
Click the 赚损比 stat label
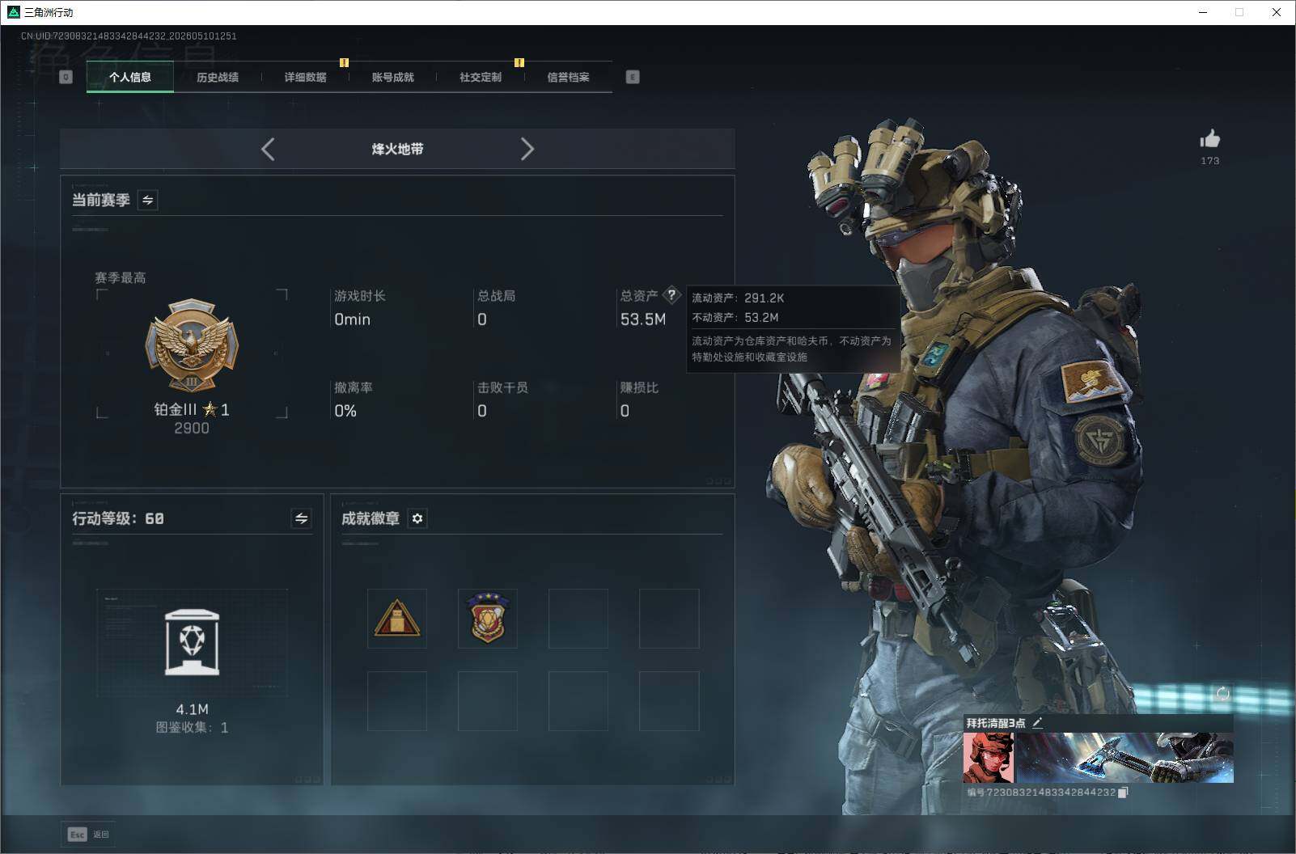(x=639, y=387)
